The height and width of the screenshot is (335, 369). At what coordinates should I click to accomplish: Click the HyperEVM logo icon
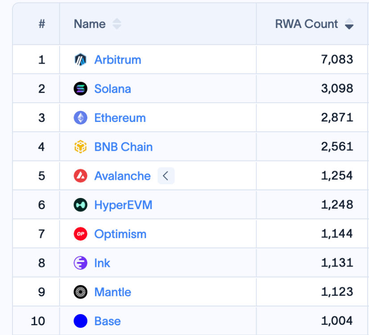coord(81,205)
